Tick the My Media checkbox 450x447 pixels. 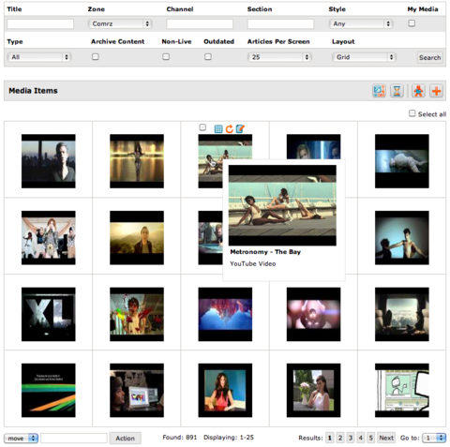[412, 23]
